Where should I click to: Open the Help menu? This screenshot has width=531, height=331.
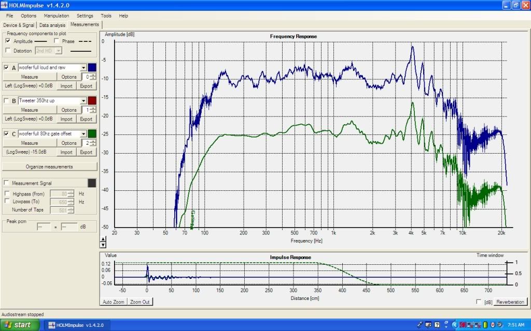123,16
